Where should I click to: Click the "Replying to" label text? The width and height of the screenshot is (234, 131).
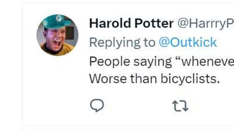(122, 43)
